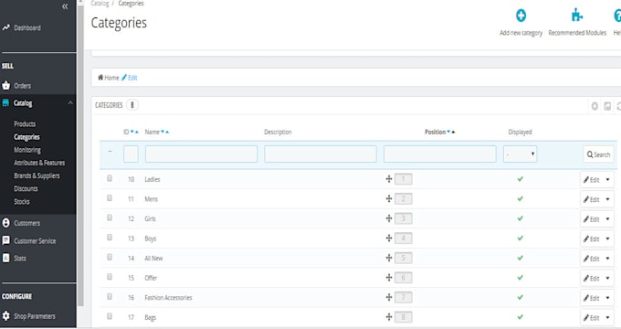Click the Stats icon in the sidebar
Viewport: 621px width, 329px height.
pyautogui.click(x=6, y=258)
